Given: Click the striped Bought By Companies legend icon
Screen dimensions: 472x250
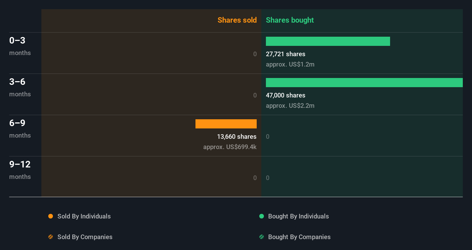Looking at the screenshot, I should [x=262, y=237].
